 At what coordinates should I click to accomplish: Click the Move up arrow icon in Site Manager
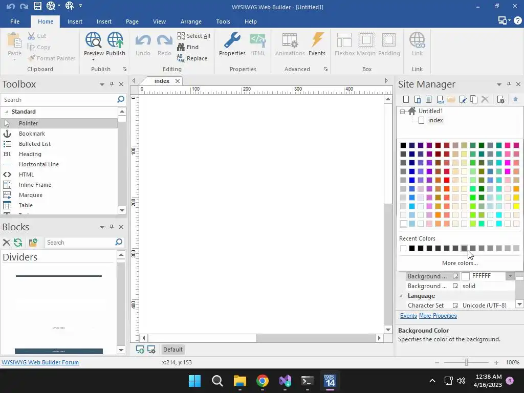click(515, 99)
